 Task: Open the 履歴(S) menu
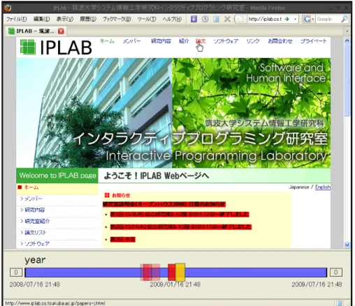88,19
